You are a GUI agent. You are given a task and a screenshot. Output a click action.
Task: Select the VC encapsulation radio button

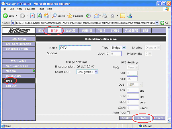tap(88, 66)
